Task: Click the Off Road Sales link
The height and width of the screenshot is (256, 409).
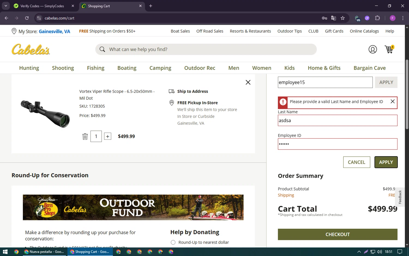Action: (x=210, y=31)
